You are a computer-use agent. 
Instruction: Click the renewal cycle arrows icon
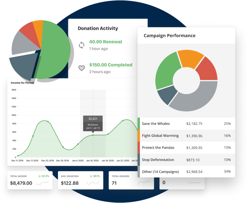tap(82, 45)
